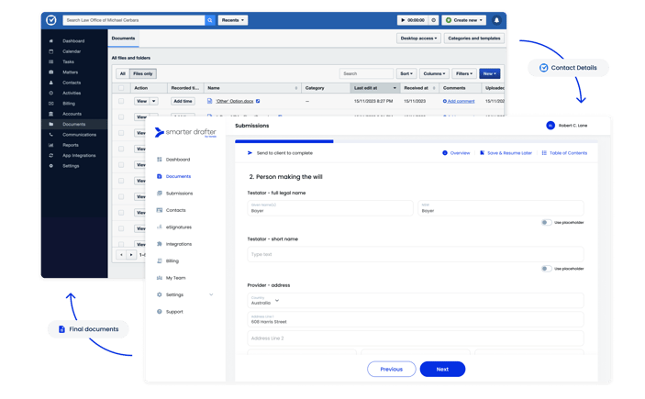645x399 pixels.
Task: Tick the checkbox for the 'Other' Option.docx row
Action: click(x=121, y=101)
